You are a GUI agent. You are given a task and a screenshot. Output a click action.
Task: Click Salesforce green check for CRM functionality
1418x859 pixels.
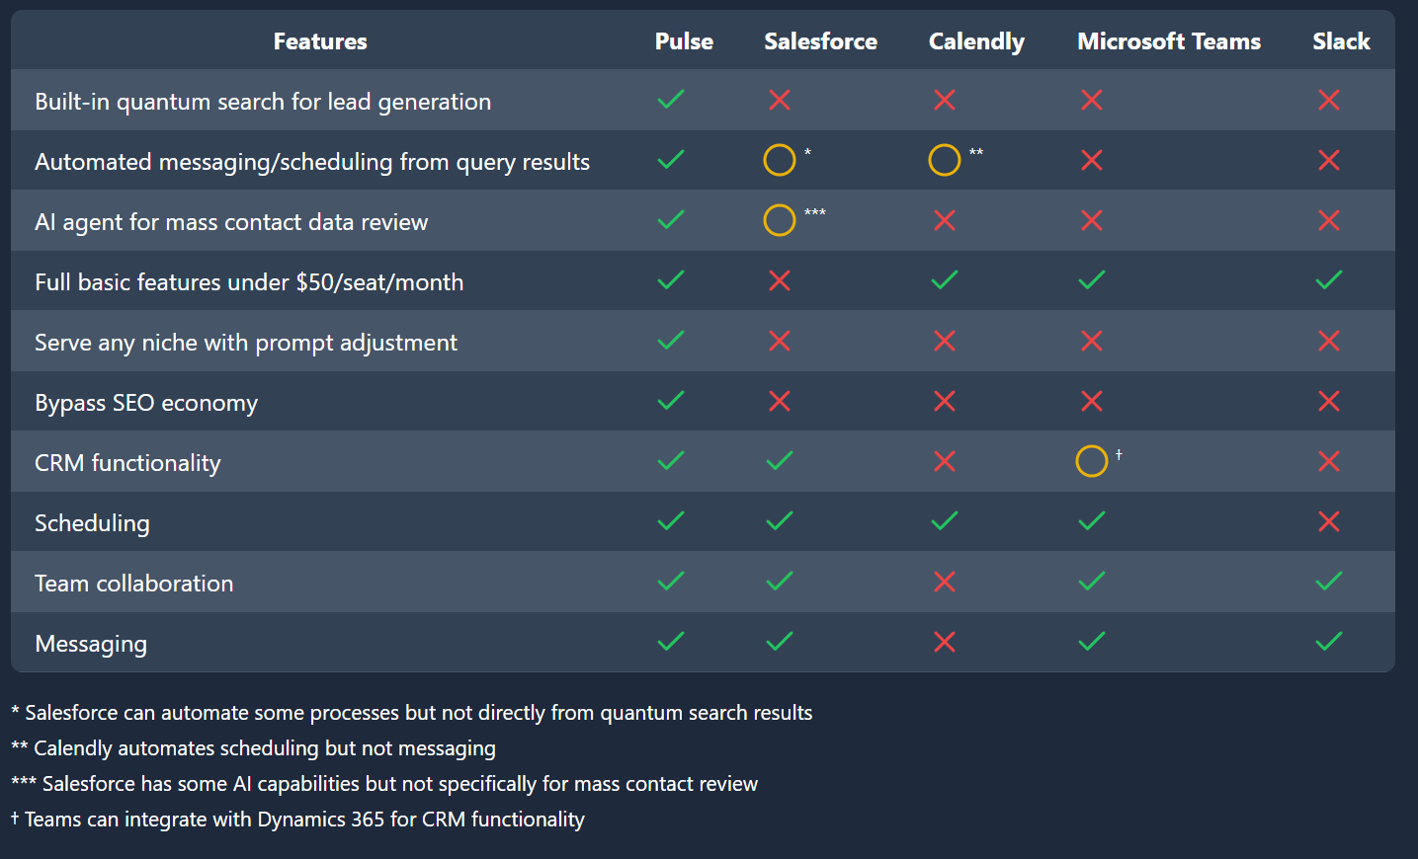780,461
